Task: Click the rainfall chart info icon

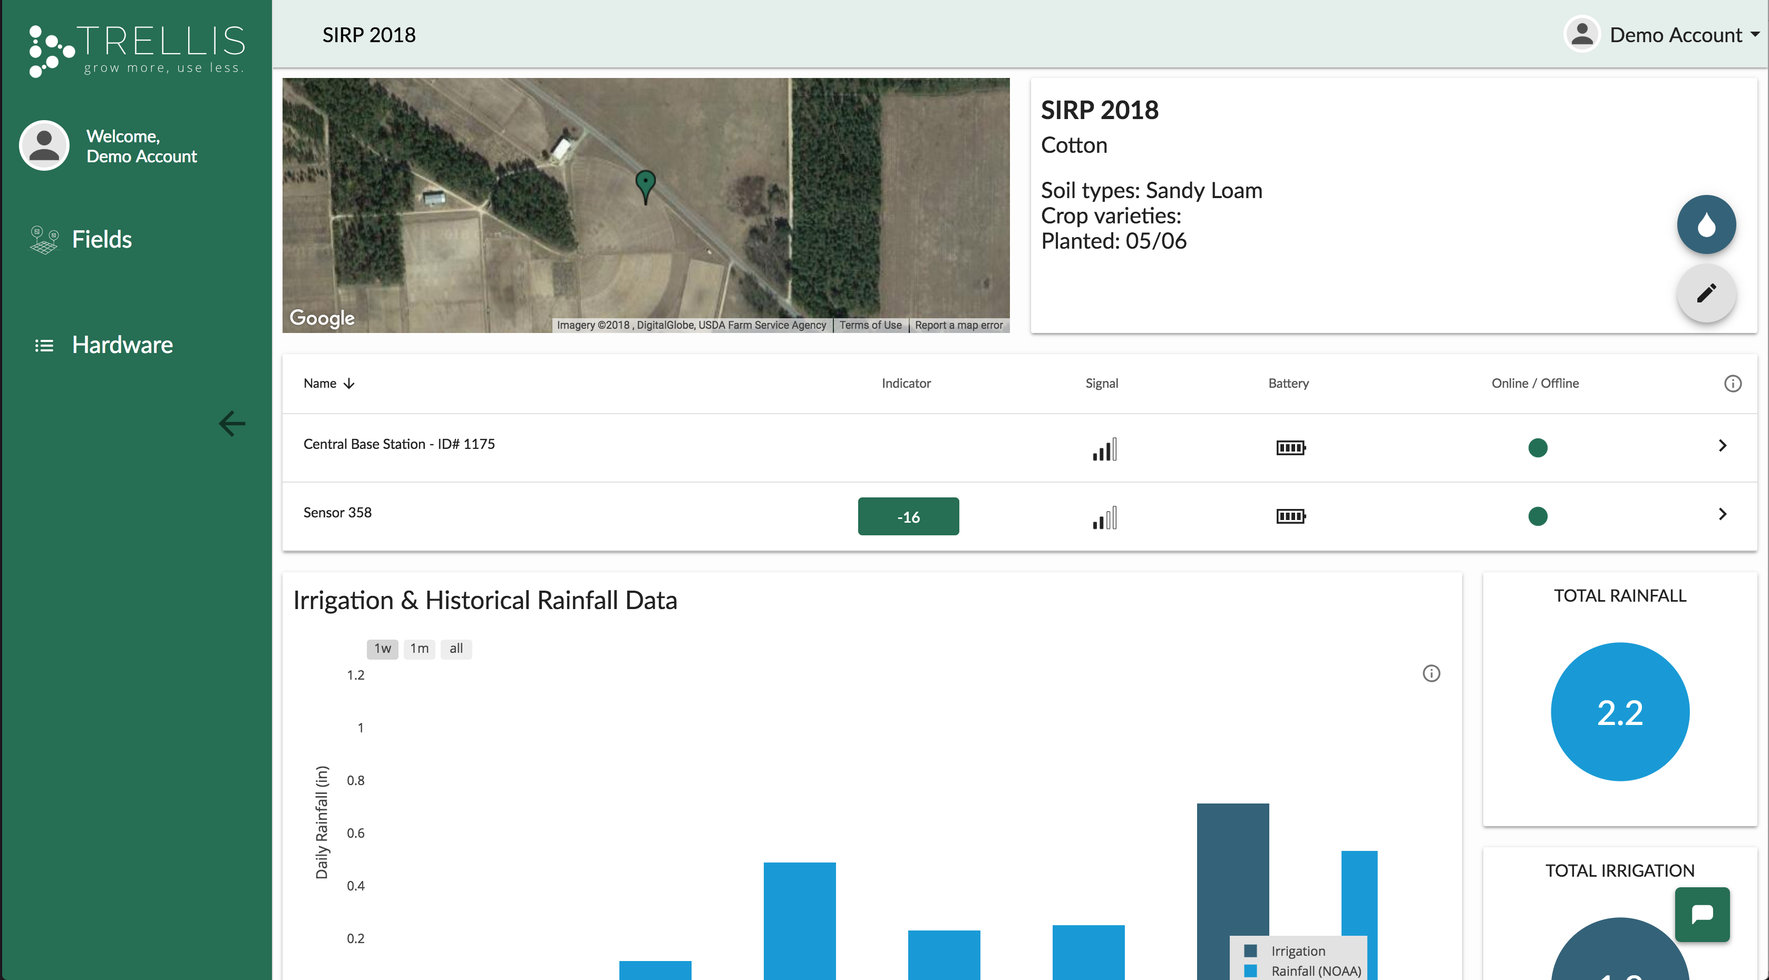Action: click(1431, 673)
